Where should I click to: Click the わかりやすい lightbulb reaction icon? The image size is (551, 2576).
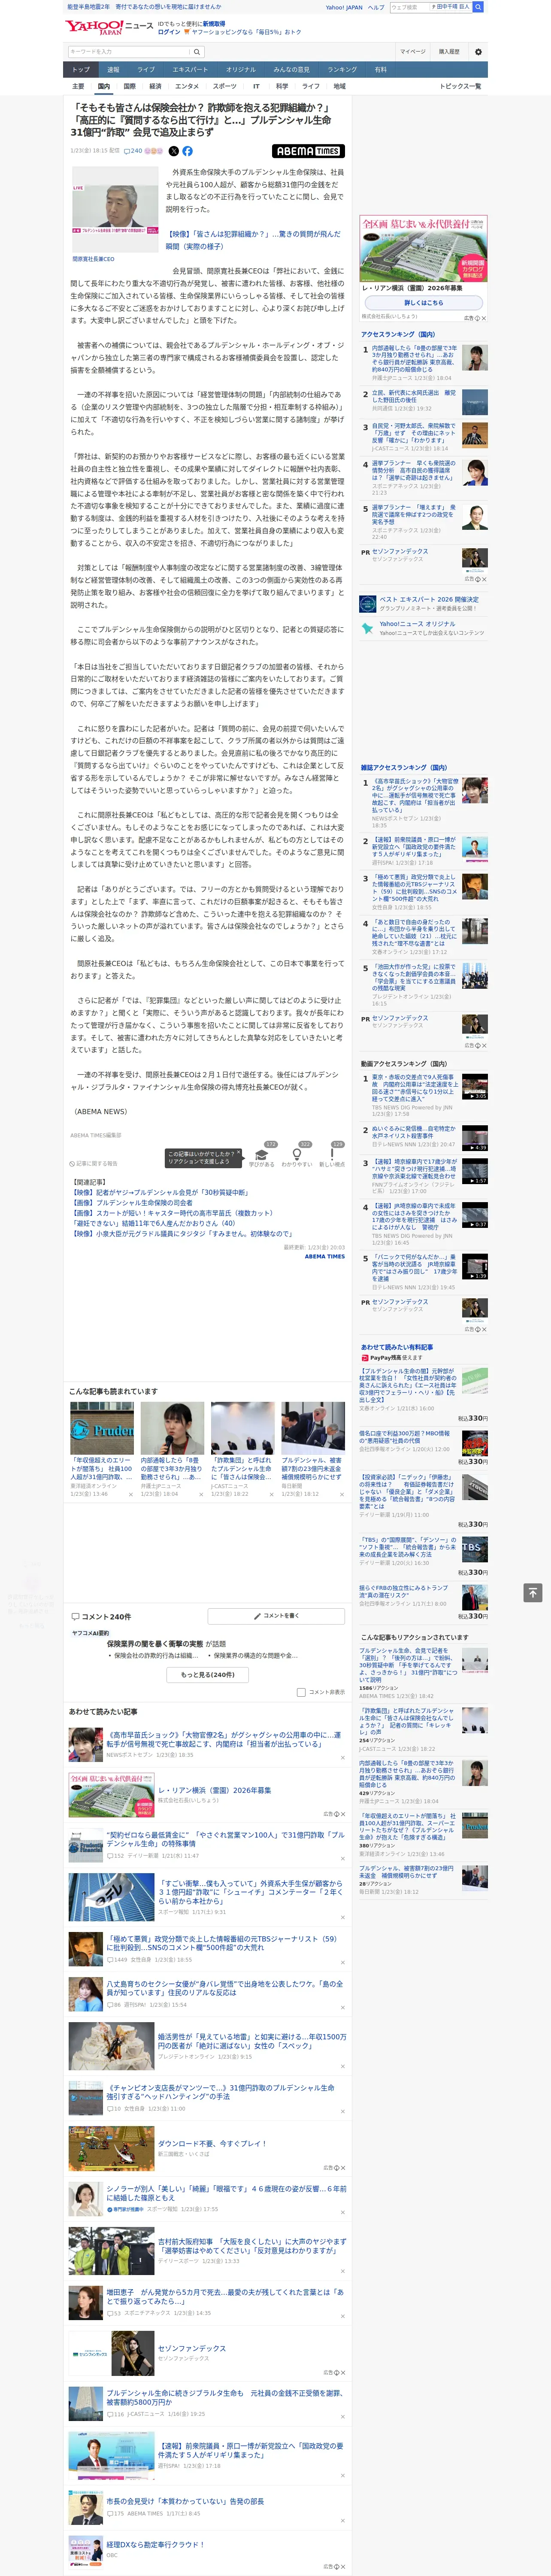(297, 1155)
